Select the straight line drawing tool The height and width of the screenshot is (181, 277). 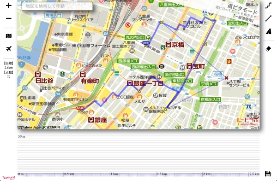coord(268,18)
